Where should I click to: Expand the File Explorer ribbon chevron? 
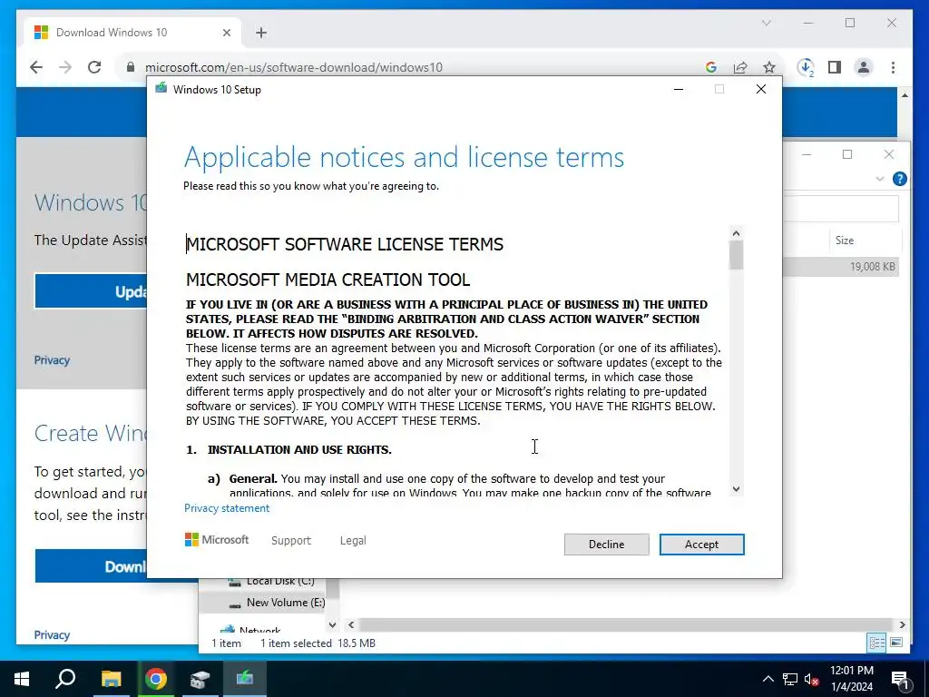880,179
